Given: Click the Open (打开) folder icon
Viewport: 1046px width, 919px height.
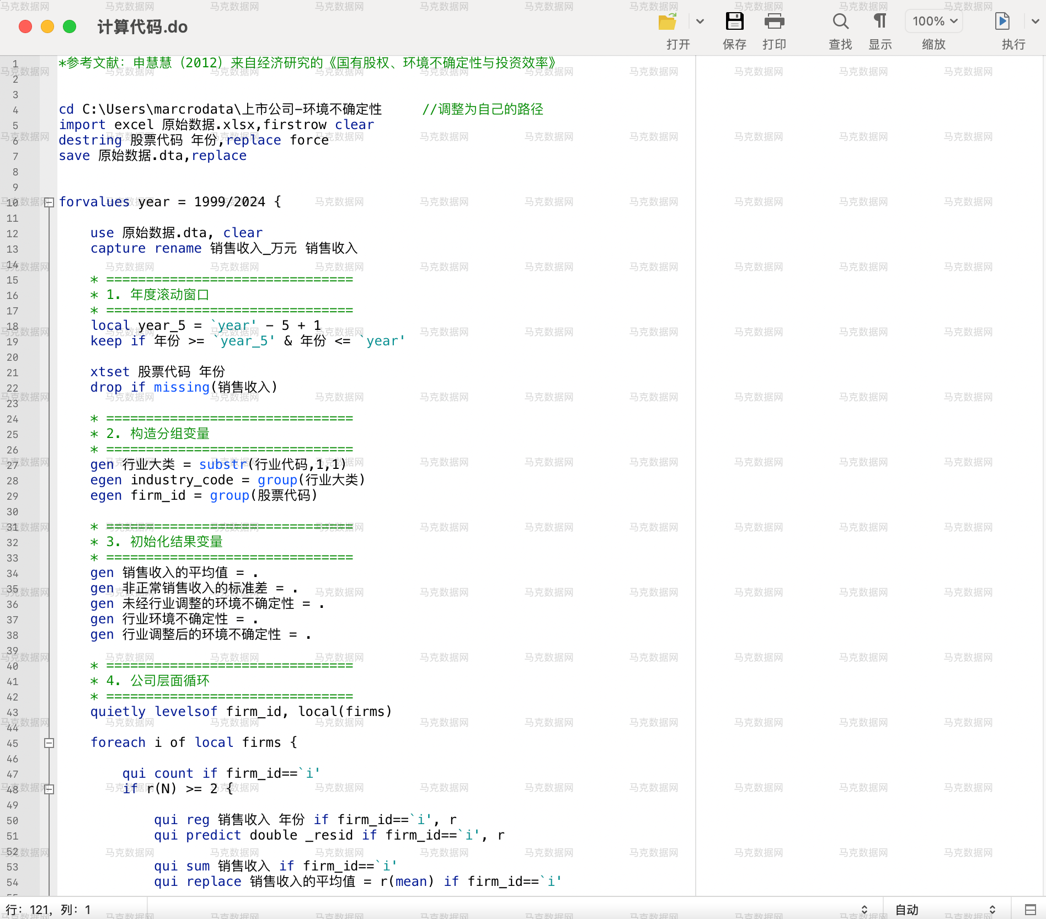Looking at the screenshot, I should point(668,22).
